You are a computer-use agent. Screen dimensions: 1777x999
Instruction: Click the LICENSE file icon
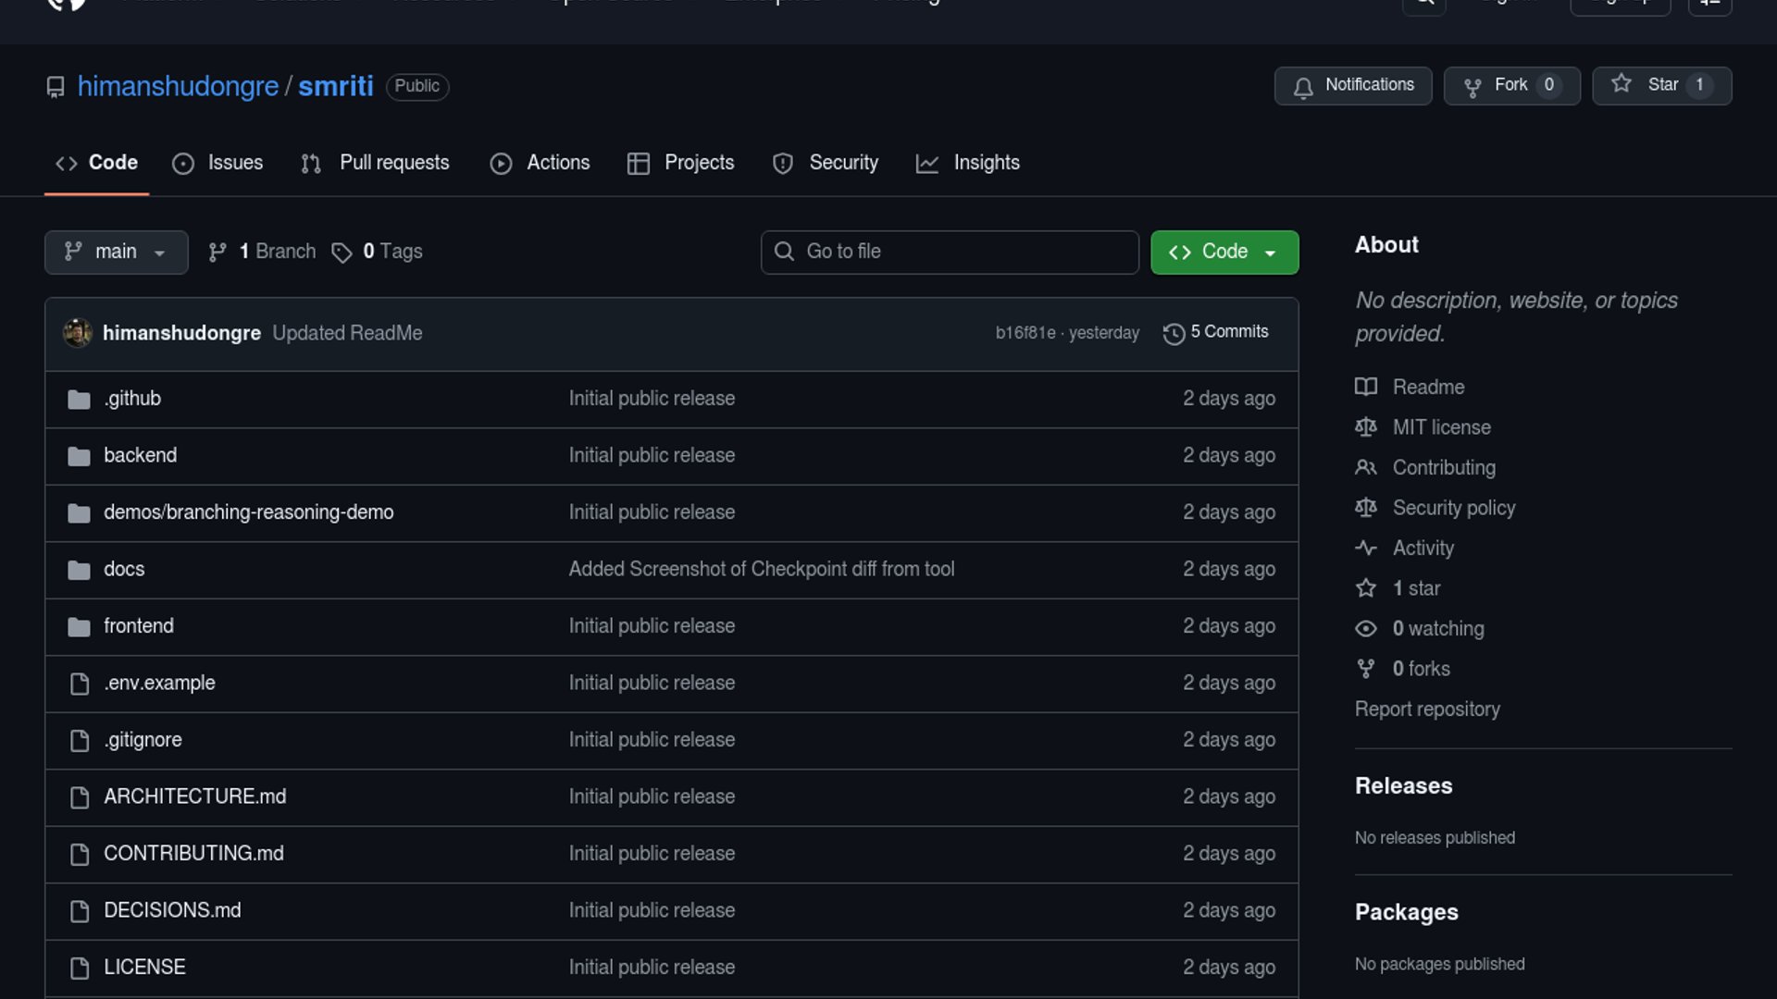pos(80,968)
